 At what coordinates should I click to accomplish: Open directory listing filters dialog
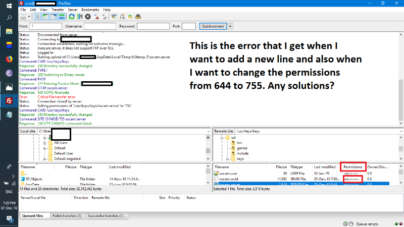(114, 17)
